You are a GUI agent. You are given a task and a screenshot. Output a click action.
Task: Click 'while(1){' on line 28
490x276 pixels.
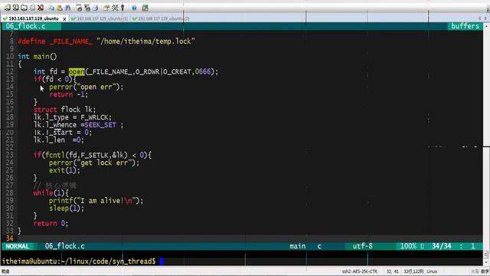click(51, 193)
